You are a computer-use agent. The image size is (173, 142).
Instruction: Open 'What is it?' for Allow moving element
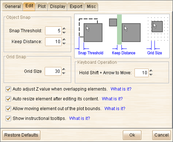(x=115, y=109)
